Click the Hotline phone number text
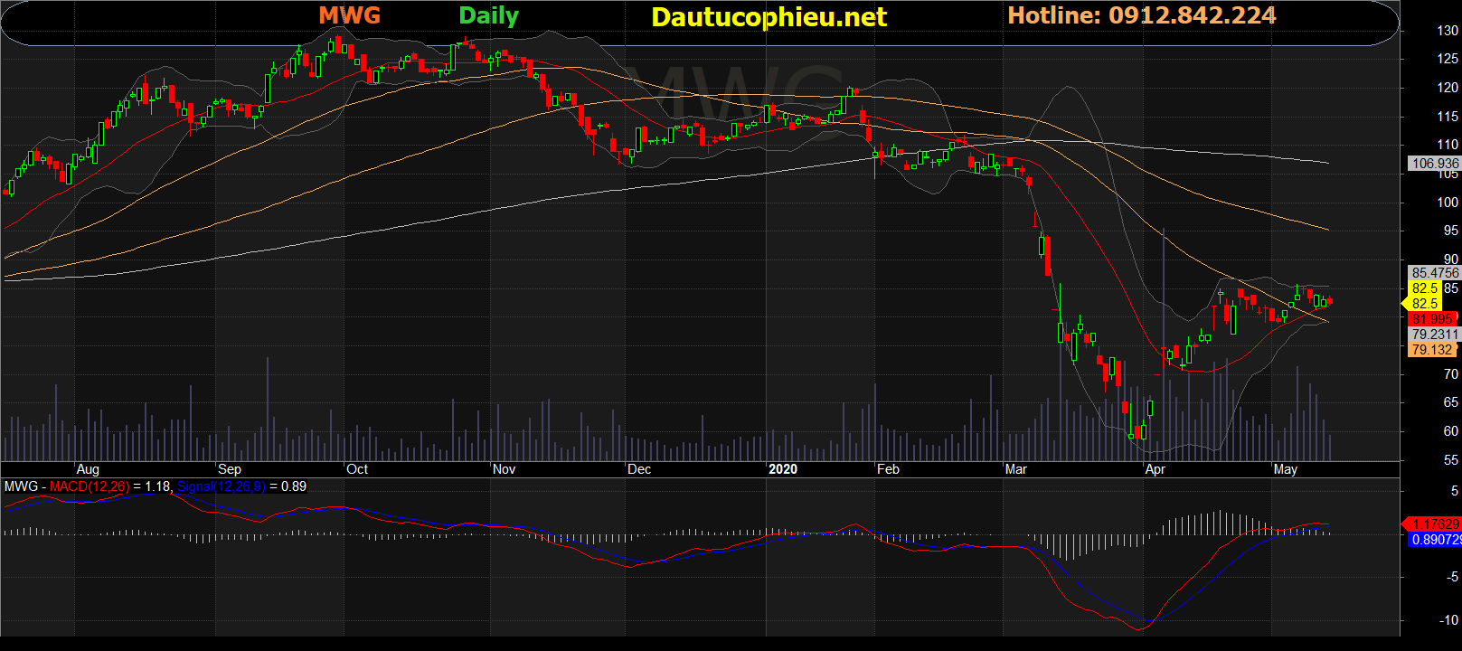This screenshot has width=1462, height=651. point(1141,15)
